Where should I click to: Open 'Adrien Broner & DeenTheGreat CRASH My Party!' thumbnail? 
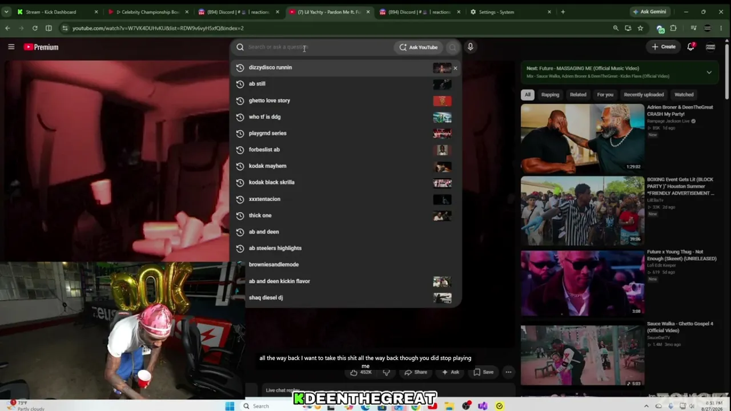point(582,138)
